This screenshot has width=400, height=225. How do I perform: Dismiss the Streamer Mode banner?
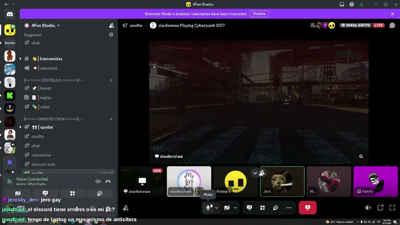392,14
